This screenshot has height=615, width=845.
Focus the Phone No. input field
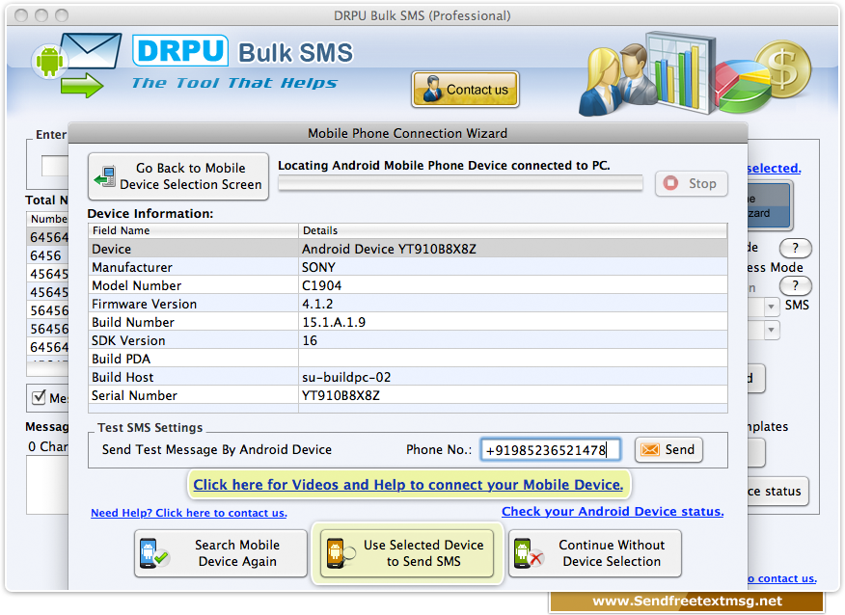click(550, 449)
